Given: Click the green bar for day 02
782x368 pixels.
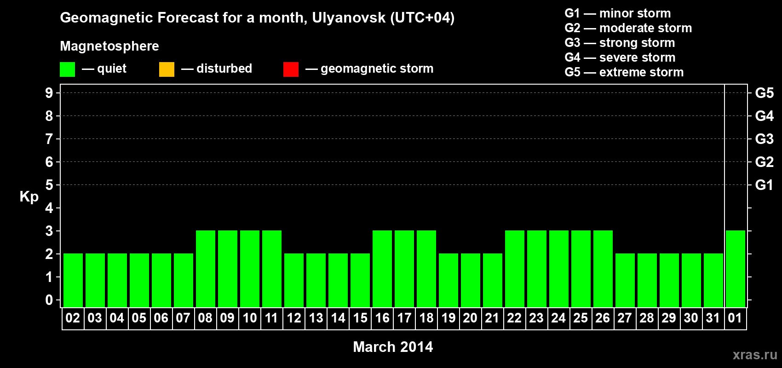Looking at the screenshot, I should (x=73, y=280).
